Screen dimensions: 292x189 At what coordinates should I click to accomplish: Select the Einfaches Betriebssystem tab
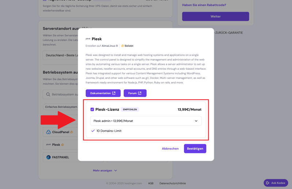coord(61,107)
